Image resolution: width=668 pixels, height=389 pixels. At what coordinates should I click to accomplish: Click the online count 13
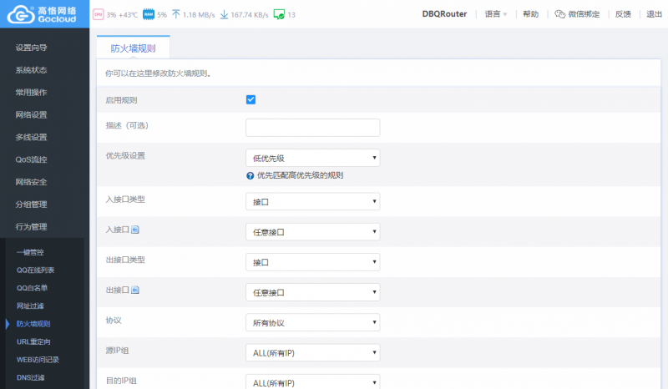[291, 15]
